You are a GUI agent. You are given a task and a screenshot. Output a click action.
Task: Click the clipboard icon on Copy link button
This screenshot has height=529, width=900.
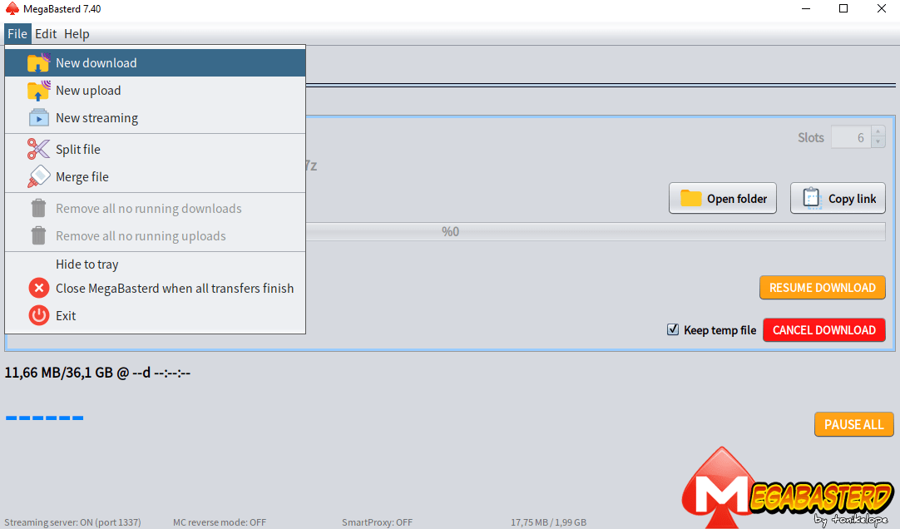(812, 199)
